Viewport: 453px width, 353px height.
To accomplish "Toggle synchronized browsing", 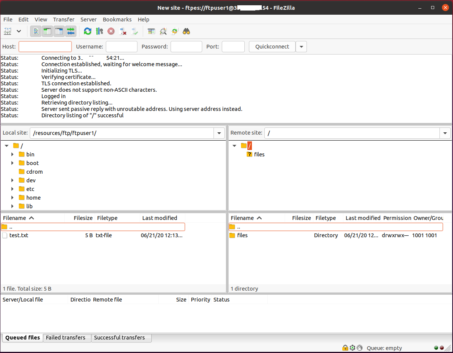I will coord(175,31).
